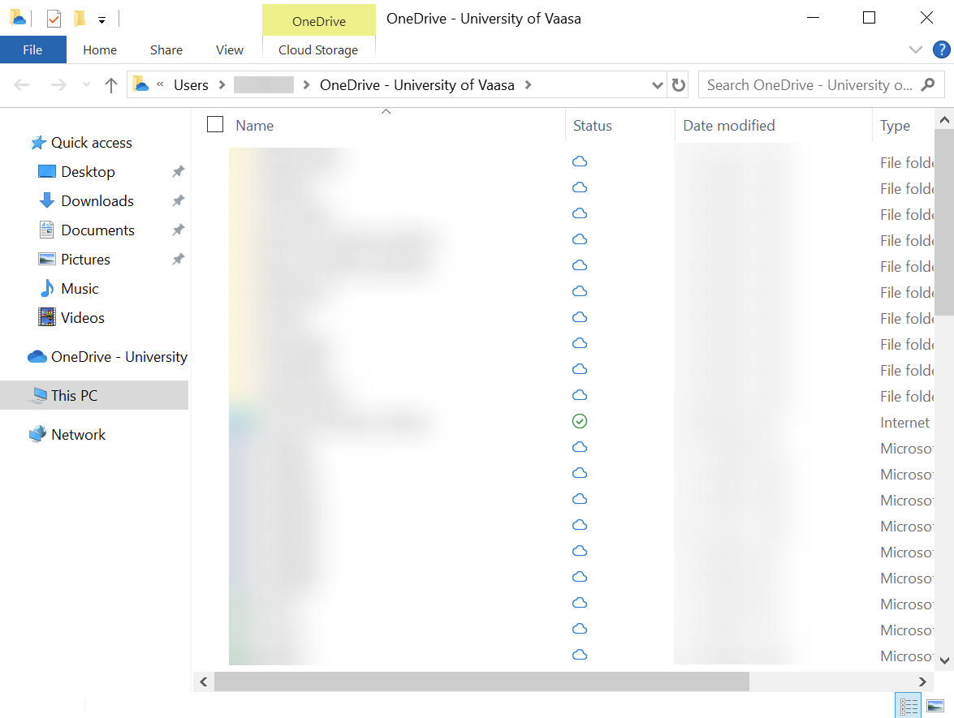Click the Properties icon in title bar
The height and width of the screenshot is (718, 954).
(54, 18)
